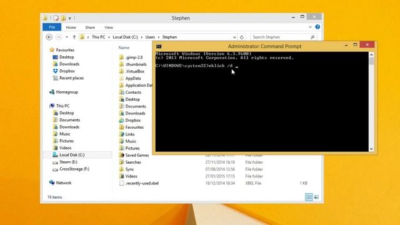
Task: Click the New folder icon in quick access toolbar
Action: (x=63, y=18)
